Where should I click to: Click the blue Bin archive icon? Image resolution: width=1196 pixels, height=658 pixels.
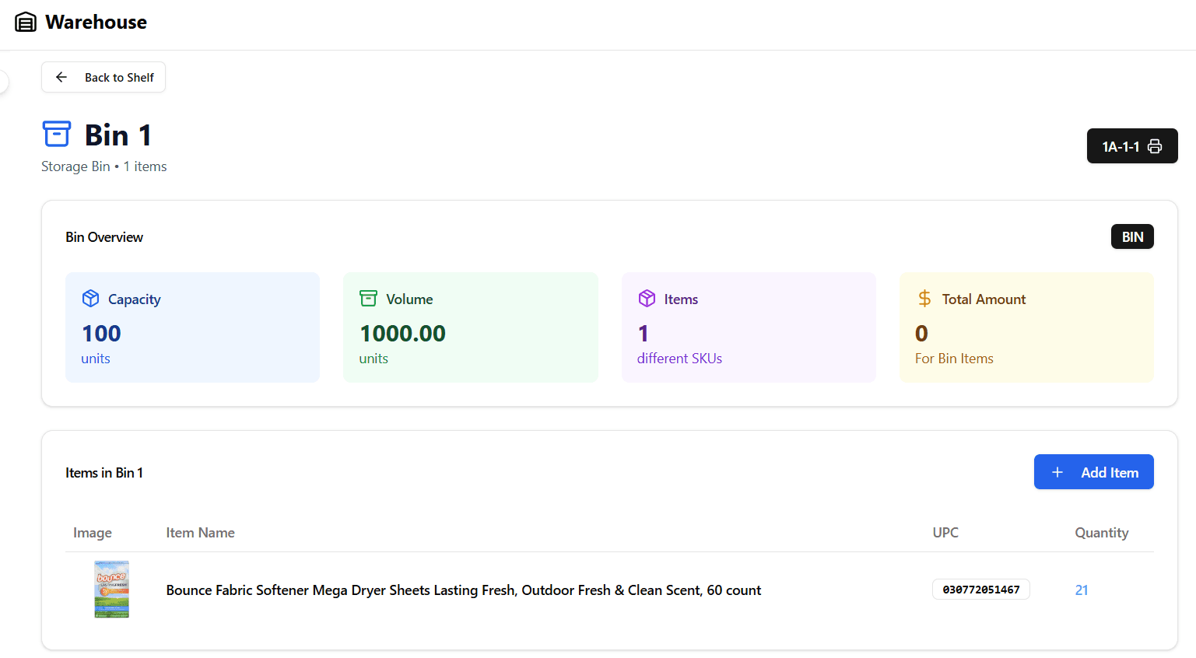click(57, 134)
